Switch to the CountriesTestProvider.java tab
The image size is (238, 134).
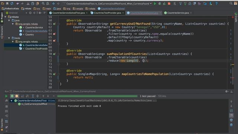point(107,13)
